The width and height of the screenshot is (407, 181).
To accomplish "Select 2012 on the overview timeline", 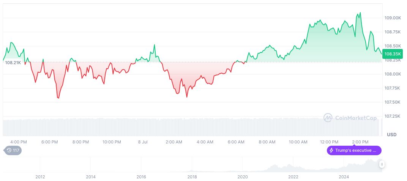I will [x=40, y=176].
